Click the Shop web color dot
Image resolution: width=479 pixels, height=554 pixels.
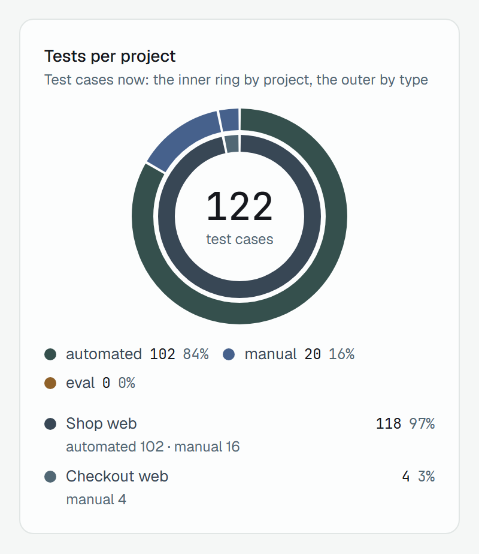(x=50, y=424)
